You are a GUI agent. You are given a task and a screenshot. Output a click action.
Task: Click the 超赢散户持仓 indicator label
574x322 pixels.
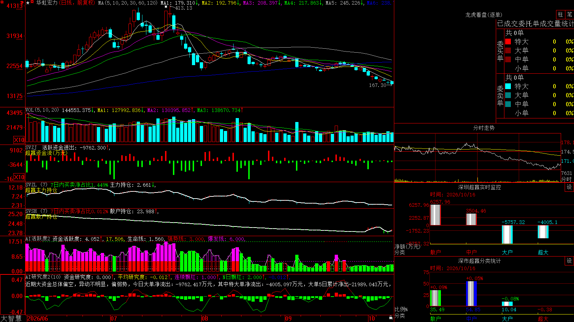click(41, 216)
